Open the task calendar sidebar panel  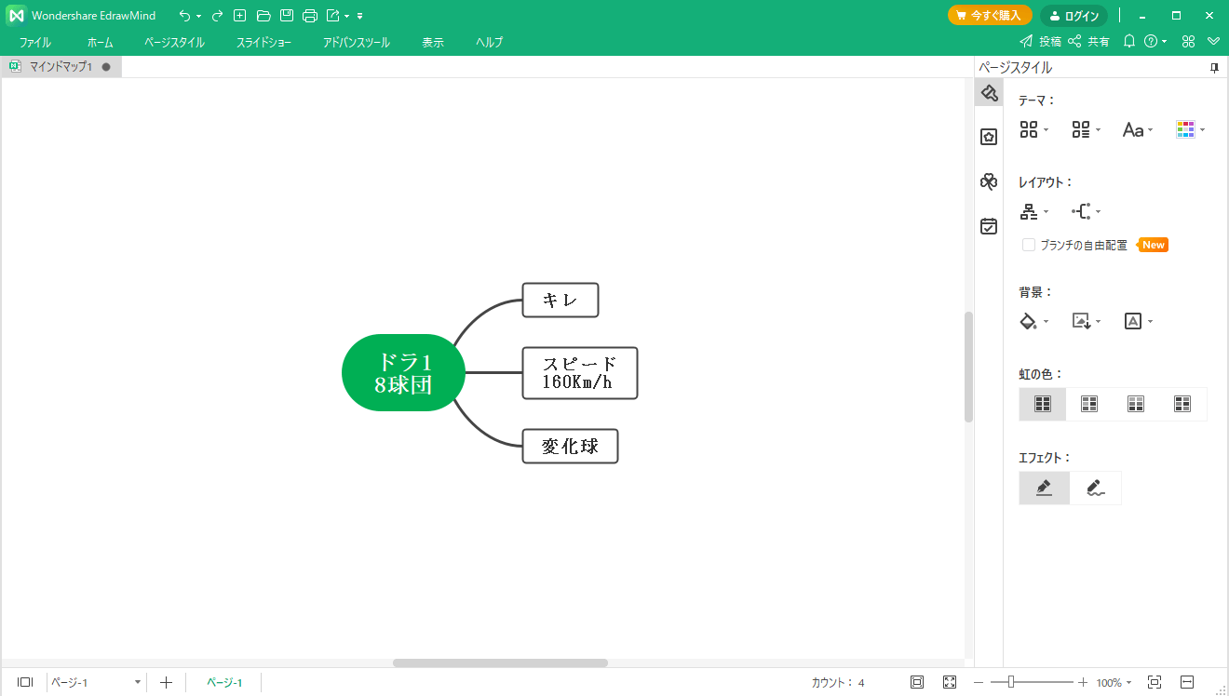click(x=989, y=226)
